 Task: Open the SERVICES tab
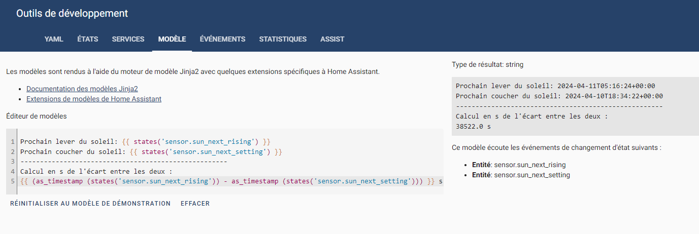pyautogui.click(x=128, y=39)
